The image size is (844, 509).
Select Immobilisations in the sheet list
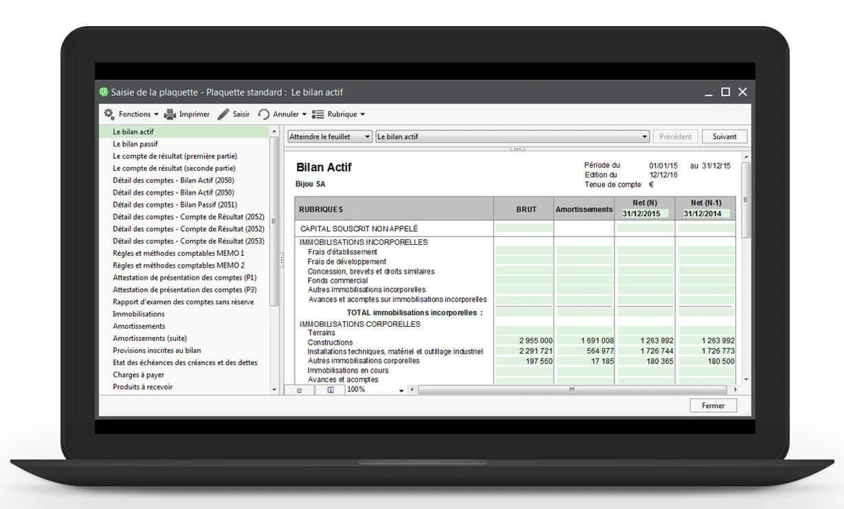139,314
